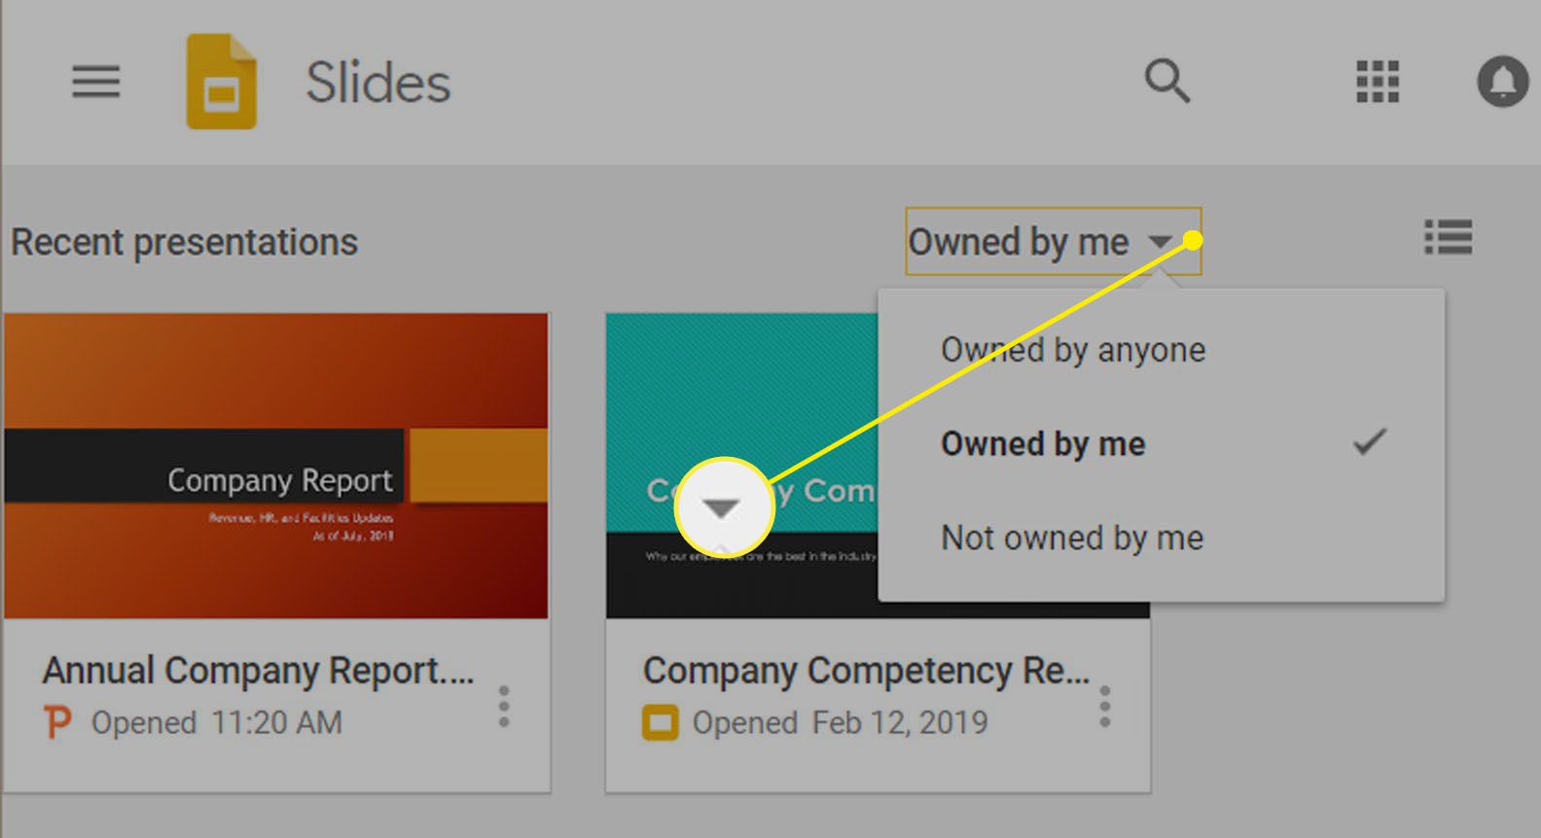The width and height of the screenshot is (1541, 838).
Task: Click the PowerPoint file type icon
Action: tap(58, 722)
